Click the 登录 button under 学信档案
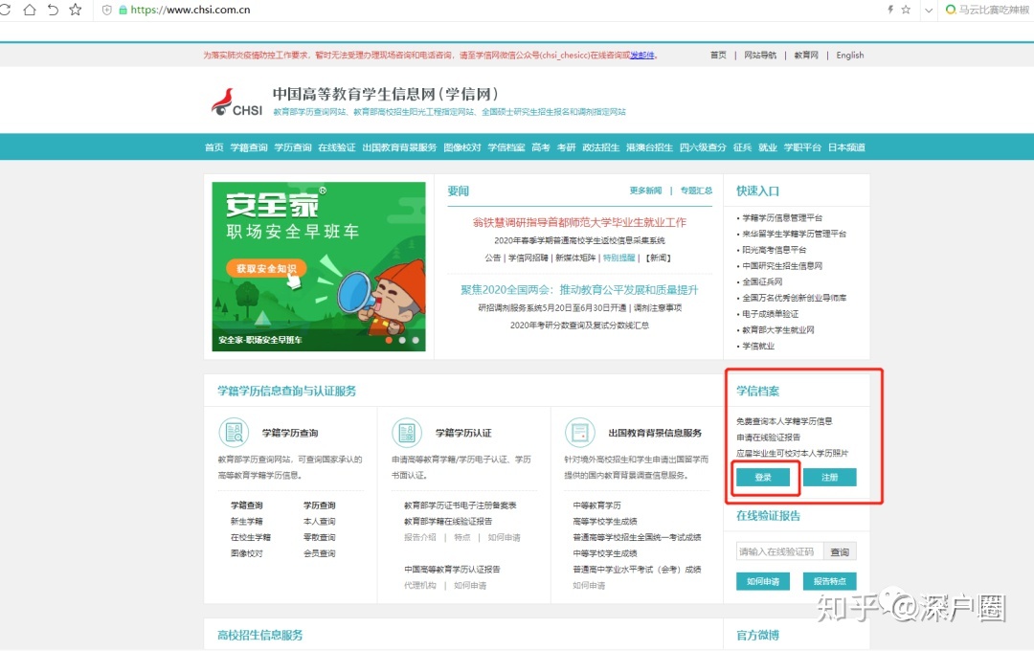Screen dimensions: 1034x651 pos(763,477)
